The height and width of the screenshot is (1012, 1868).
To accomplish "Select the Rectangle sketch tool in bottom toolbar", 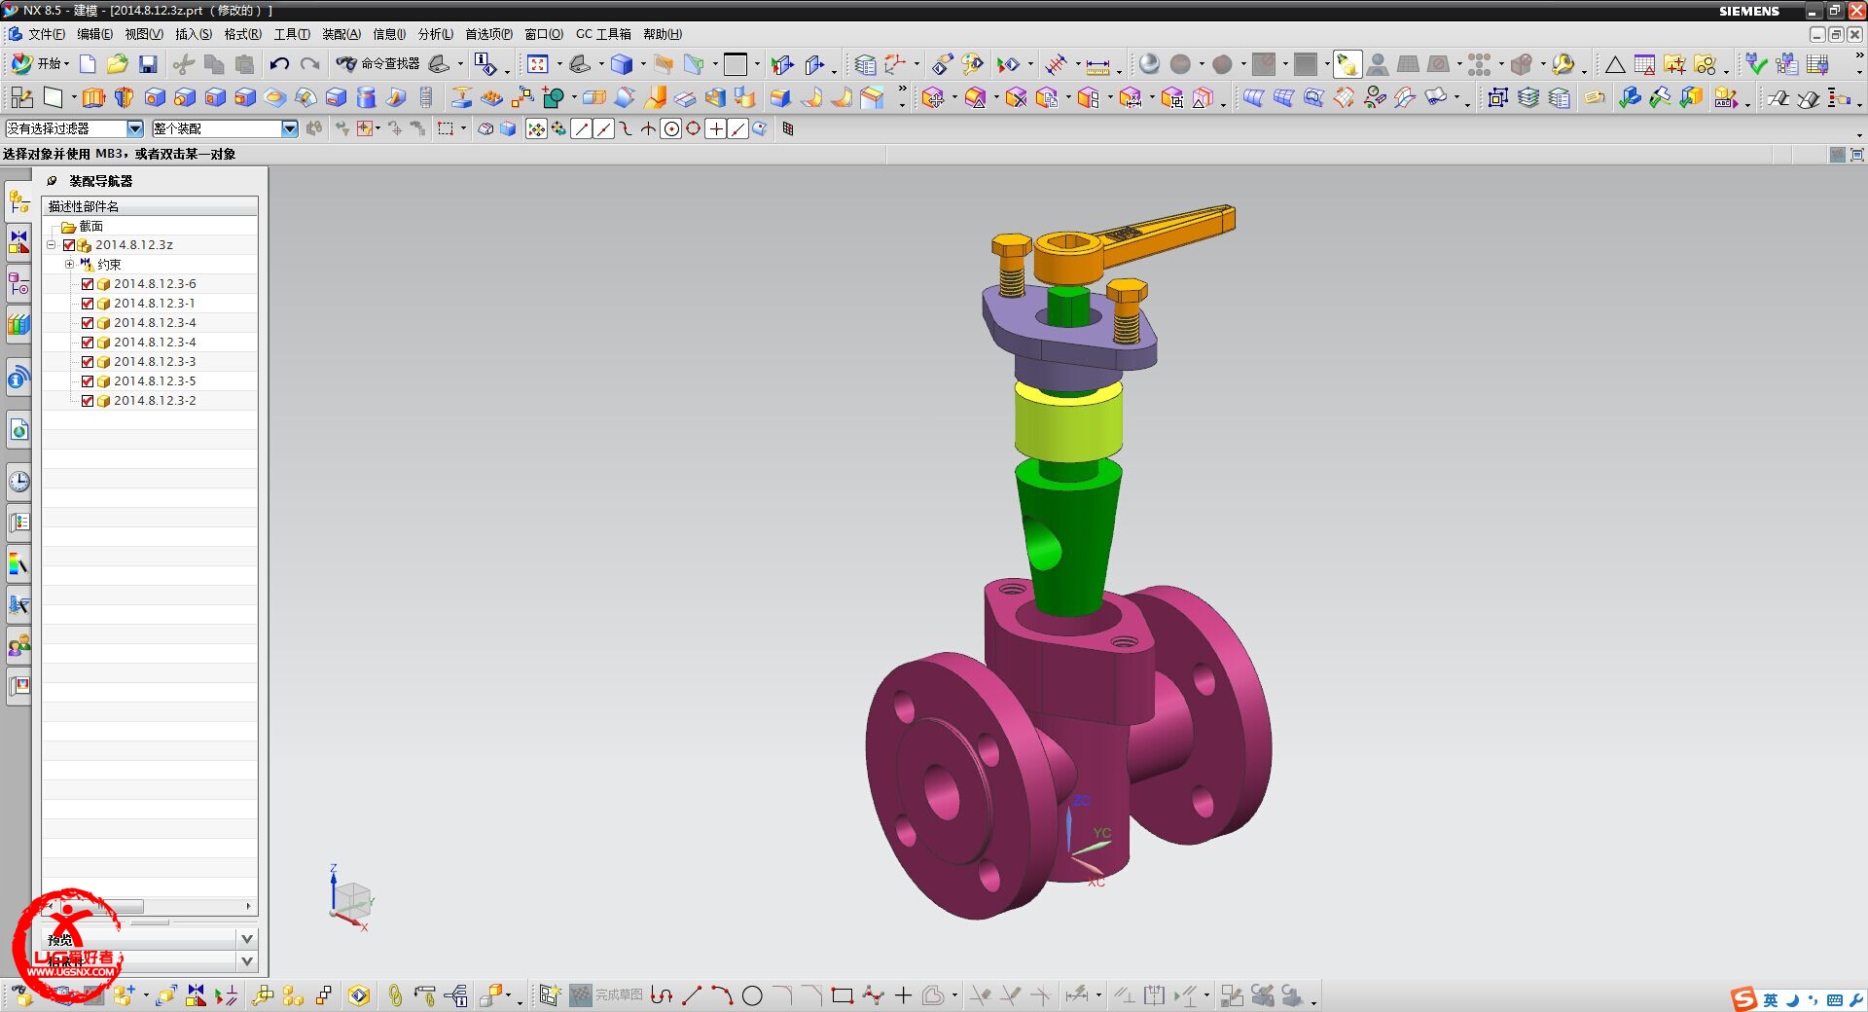I will tap(843, 995).
